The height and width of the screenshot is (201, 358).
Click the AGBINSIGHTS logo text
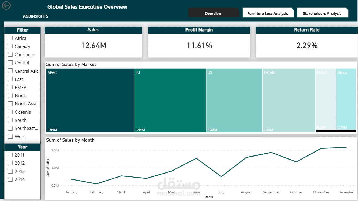35,16
